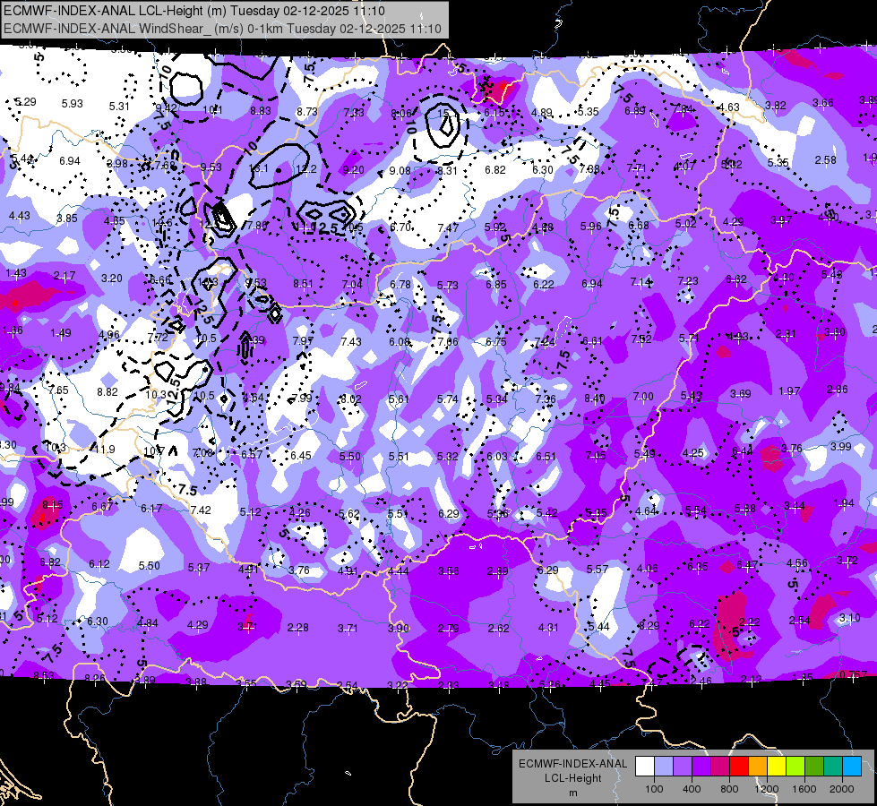Click the wind shear value 7.47
This screenshot has width=877, height=806.
tap(448, 227)
